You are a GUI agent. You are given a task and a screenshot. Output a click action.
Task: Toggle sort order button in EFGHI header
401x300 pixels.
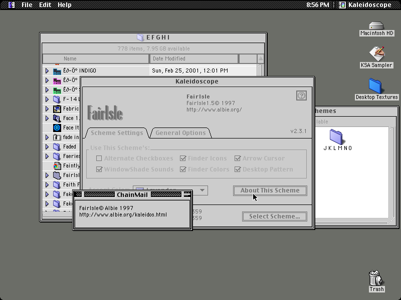pos(260,58)
